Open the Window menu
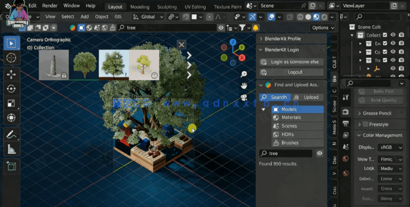This screenshot has height=207, width=410. coord(71,6)
